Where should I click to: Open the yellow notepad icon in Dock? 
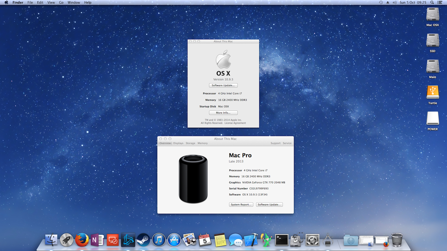220,240
